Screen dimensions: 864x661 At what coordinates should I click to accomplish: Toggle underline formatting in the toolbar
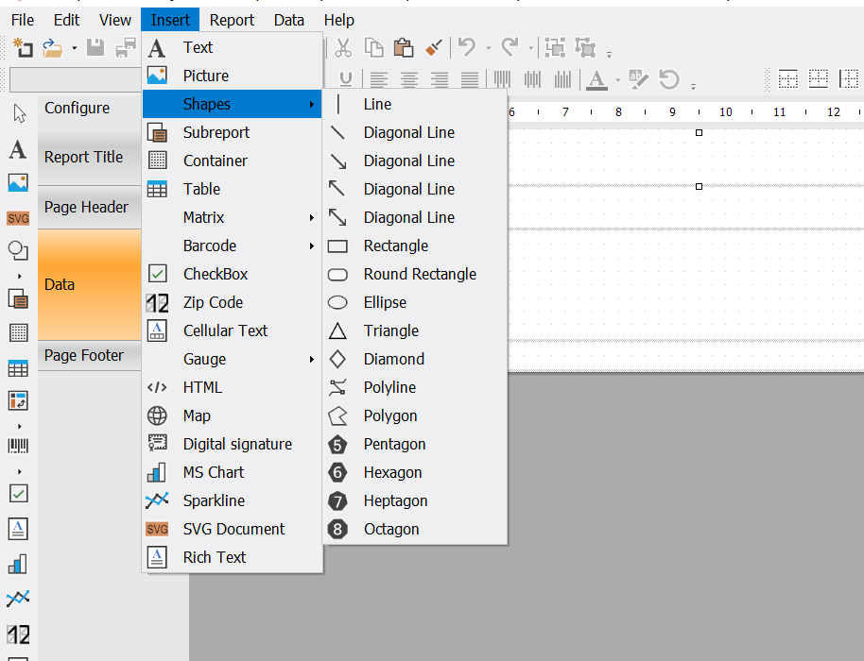(348, 79)
